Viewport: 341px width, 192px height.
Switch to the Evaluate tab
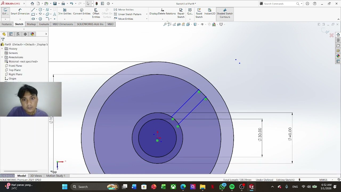(44, 24)
